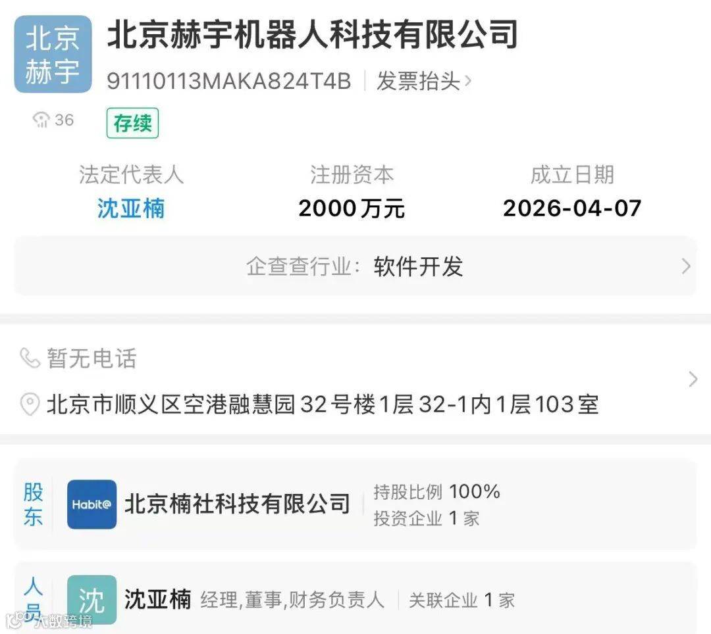
Task: Open the legal representative 沈亚楠 link
Action: [x=131, y=208]
